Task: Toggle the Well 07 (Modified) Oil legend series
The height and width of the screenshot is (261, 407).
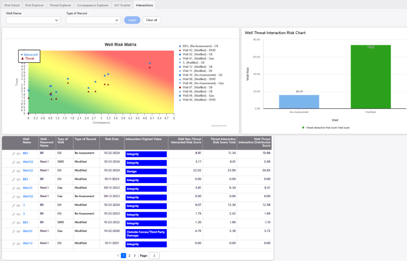Action: [197, 87]
